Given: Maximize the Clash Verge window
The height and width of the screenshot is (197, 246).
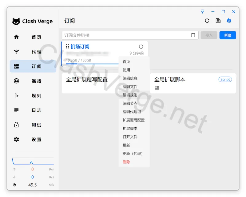Looking at the screenshot, I should pyautogui.click(x=223, y=11).
